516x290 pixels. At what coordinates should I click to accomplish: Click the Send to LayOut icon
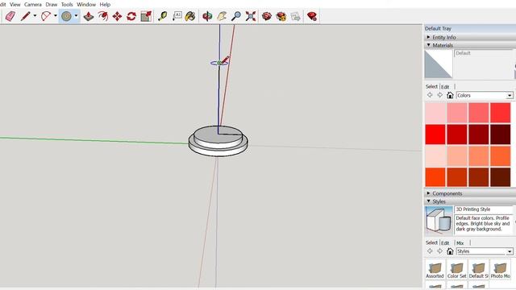pyautogui.click(x=296, y=16)
